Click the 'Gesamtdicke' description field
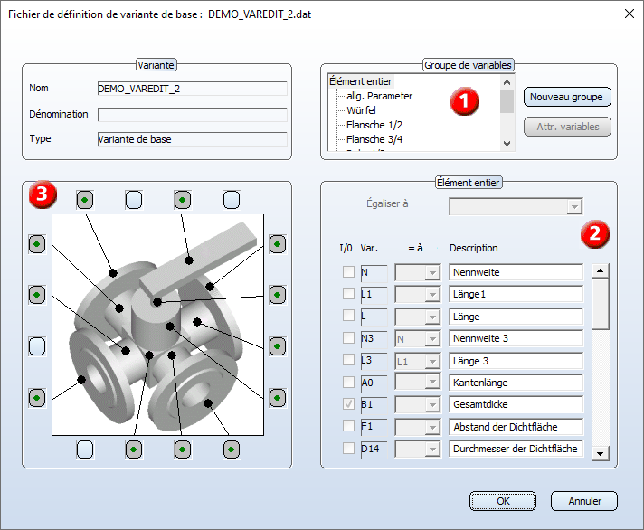Image resolution: width=644 pixels, height=530 pixels. pos(516,404)
